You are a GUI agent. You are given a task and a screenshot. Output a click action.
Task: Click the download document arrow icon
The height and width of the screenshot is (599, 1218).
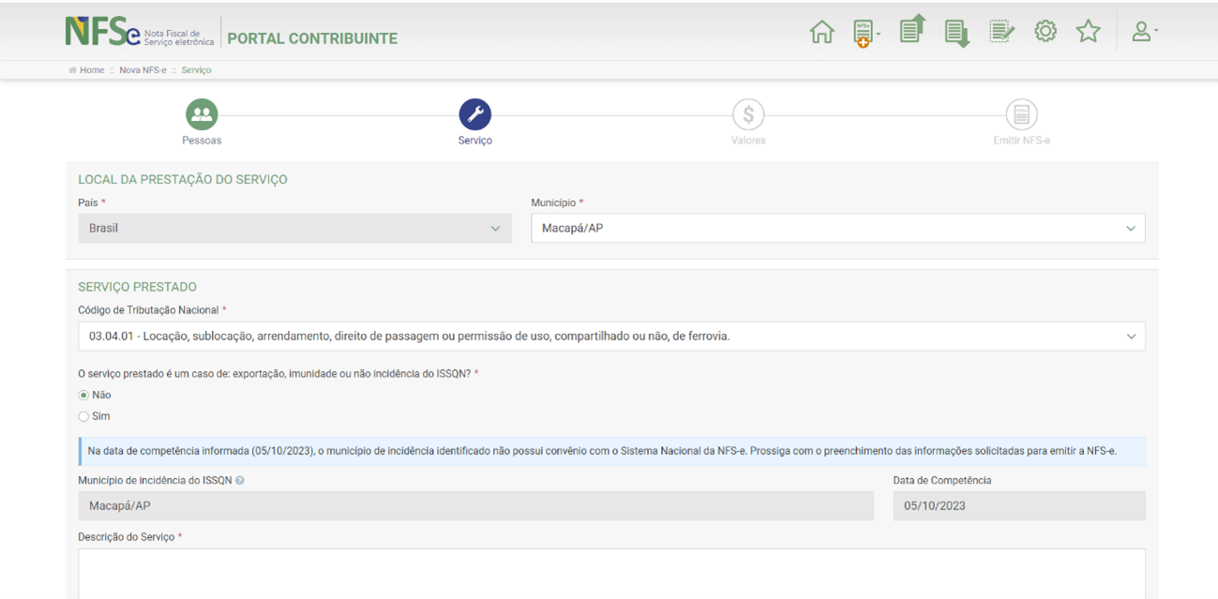[x=955, y=34]
